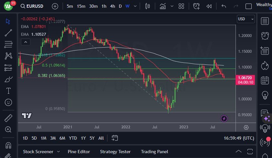272x158 pixels.
Task: Click the zoom in tool
Action: point(8,129)
